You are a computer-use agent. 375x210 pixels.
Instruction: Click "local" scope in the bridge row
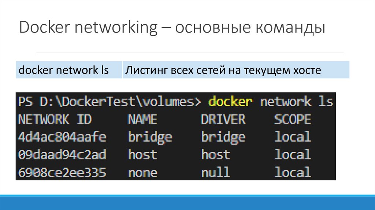tap(293, 137)
